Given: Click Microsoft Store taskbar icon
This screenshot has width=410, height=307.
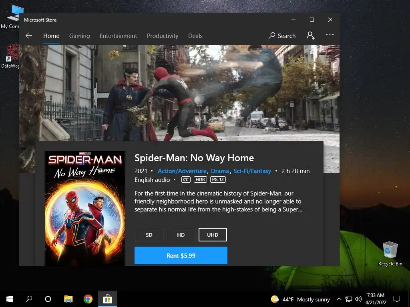Looking at the screenshot, I should (x=107, y=299).
